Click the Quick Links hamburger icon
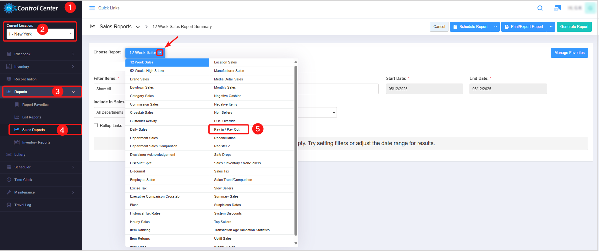This screenshot has width=599, height=251. (92, 8)
